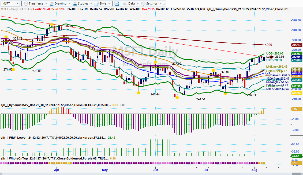Click the yellow 245.94 axis price tag
Image resolution: width=303 pixels, height=175 pixels.
click(x=296, y=93)
